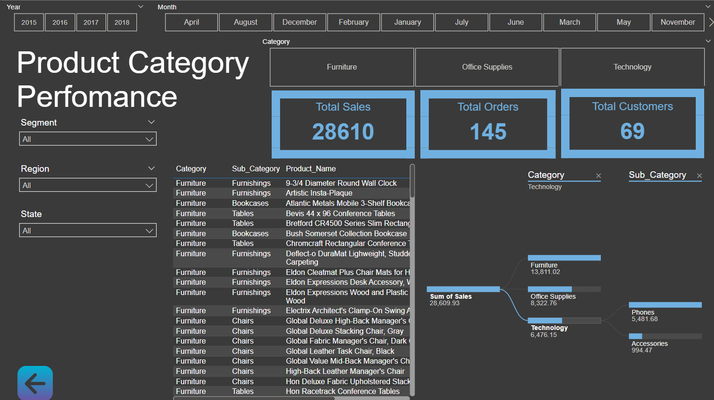Click the blue back arrow button
Image resolution: width=714 pixels, height=400 pixels.
pos(35,383)
